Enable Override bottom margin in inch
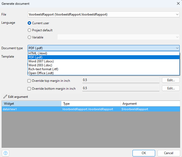 [29, 89]
